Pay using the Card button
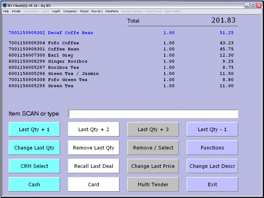264x198 pixels. click(x=94, y=184)
